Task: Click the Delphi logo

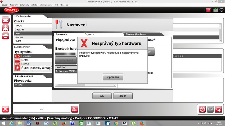Action: pos(11,10)
